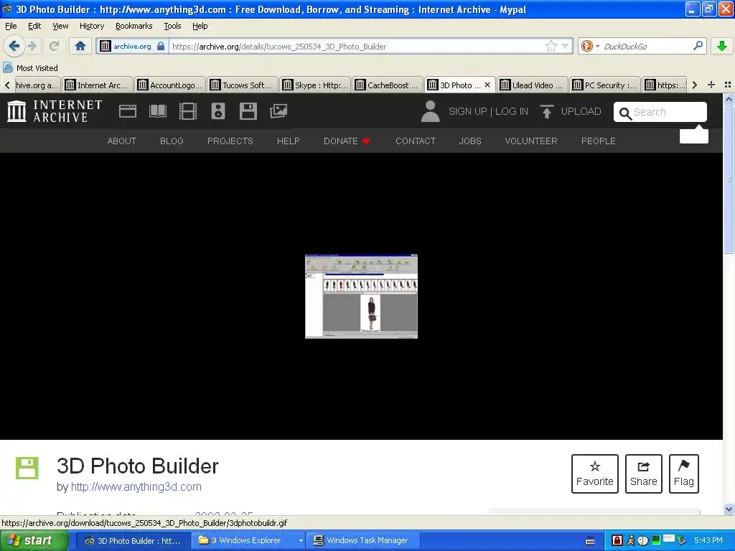
Task: Click the user avatar icon
Action: point(430,111)
